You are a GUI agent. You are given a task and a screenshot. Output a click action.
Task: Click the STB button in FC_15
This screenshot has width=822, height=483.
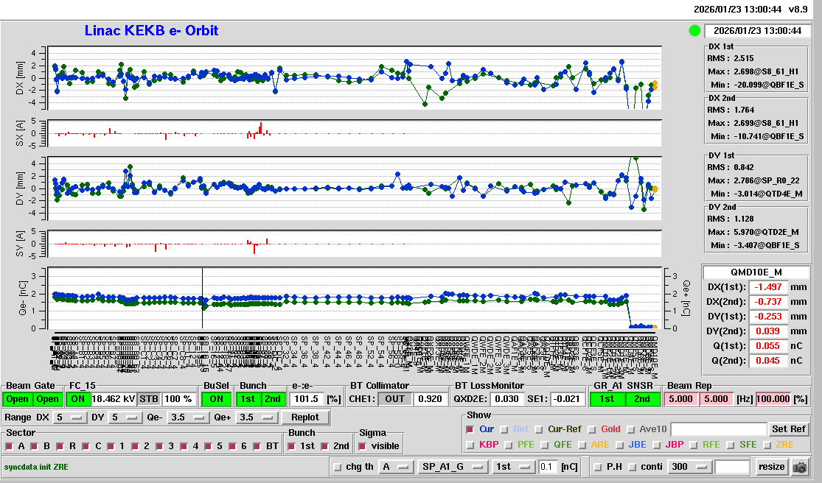(149, 399)
